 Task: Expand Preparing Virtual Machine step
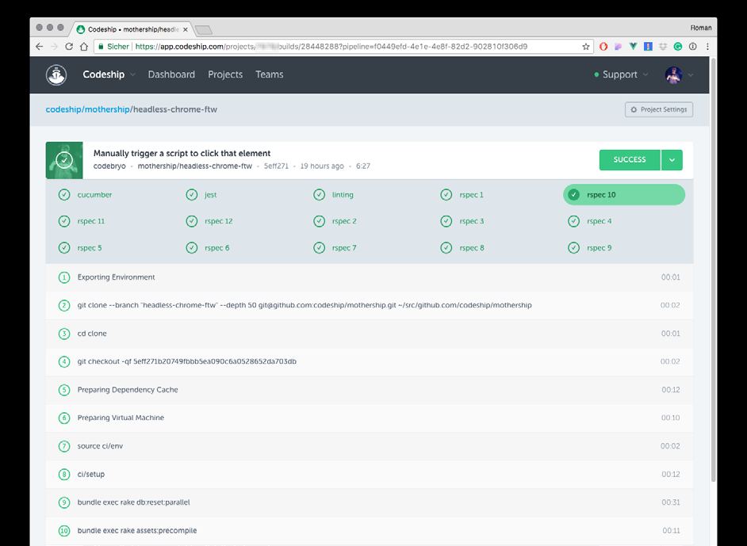click(370, 418)
